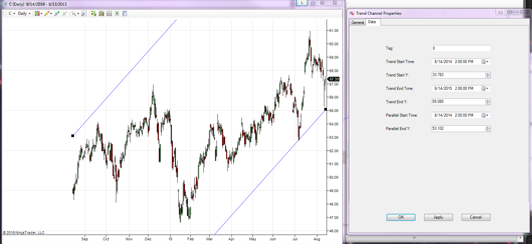
Task: Click the zoom out magnifier icon
Action: point(65,13)
